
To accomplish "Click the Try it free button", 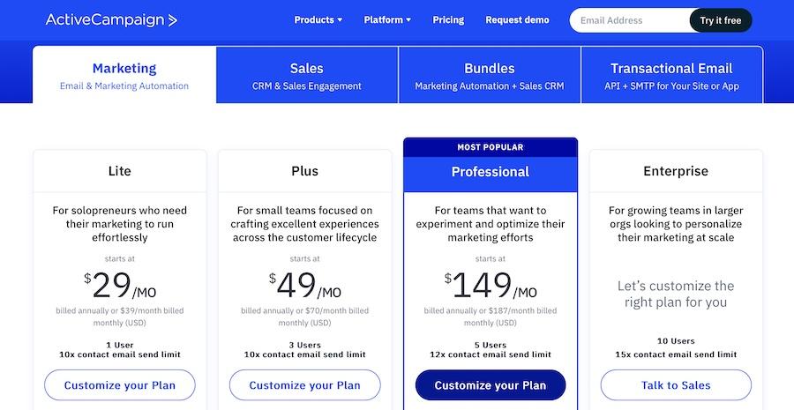I will point(721,20).
